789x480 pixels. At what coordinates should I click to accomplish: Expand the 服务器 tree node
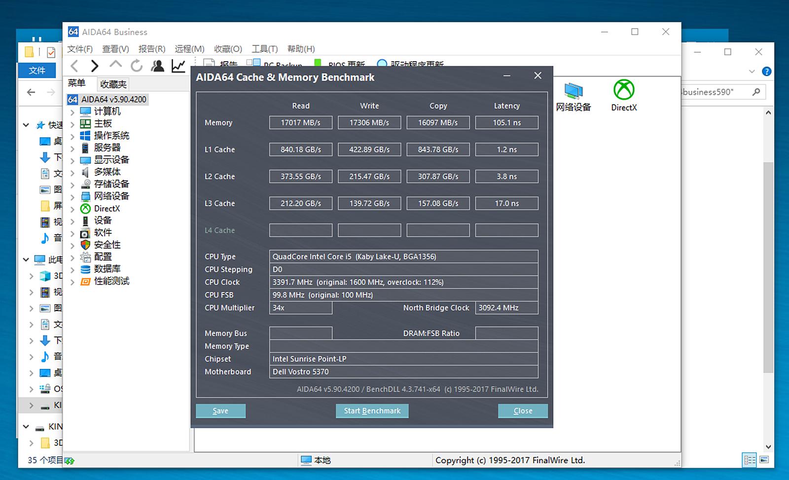click(72, 148)
